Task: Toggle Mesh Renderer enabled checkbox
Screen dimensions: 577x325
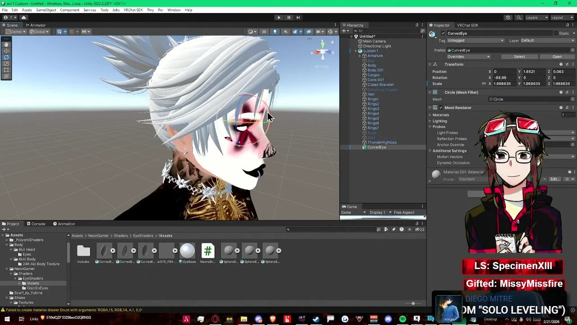Action: point(441,108)
